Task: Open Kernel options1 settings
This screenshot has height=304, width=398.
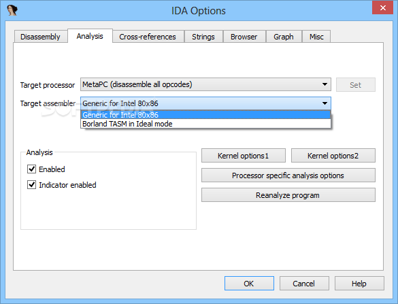Action: 244,156
